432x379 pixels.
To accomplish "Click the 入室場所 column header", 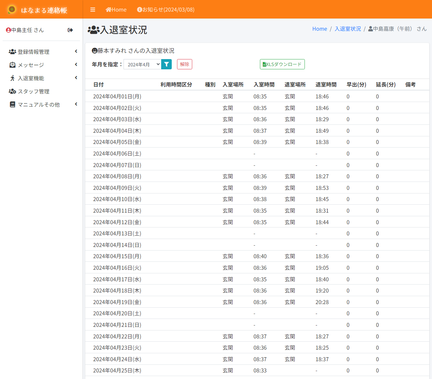I will (x=233, y=85).
